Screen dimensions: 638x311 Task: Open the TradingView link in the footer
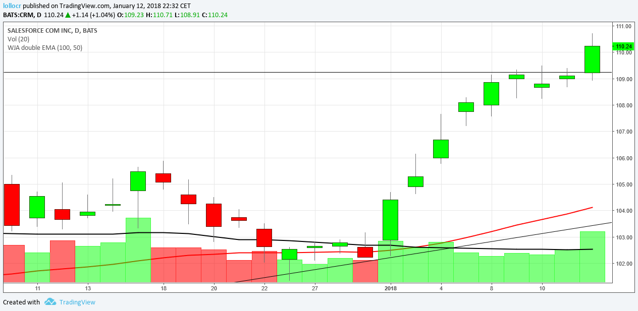click(x=77, y=302)
